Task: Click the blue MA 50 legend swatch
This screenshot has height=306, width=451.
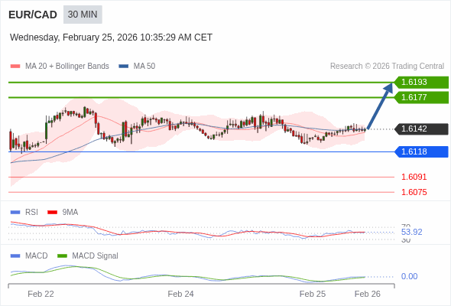Action: (x=124, y=67)
